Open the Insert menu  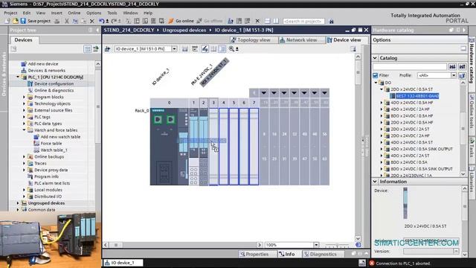57,13
